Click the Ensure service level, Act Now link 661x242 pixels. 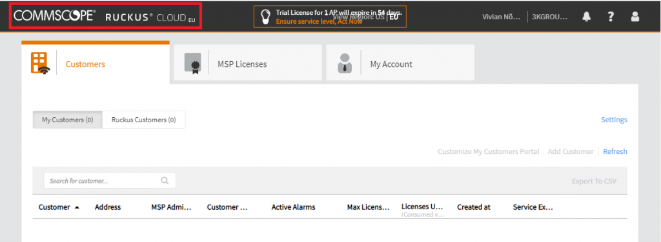[319, 21]
